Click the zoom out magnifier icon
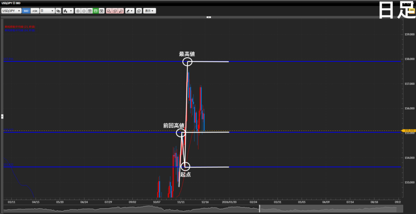The width and height of the screenshot is (416, 214). [x=84, y=11]
